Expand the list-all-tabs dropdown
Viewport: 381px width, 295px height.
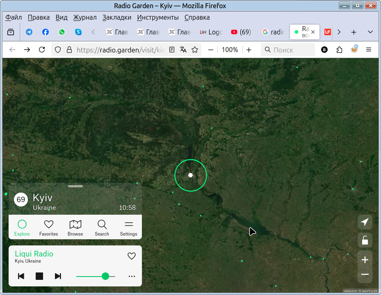click(370, 32)
